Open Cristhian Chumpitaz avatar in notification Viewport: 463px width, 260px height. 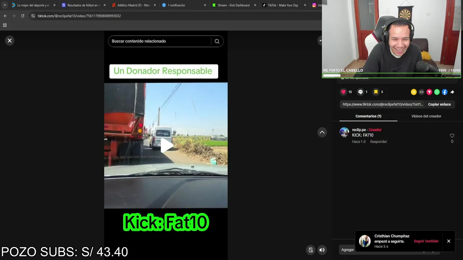point(365,241)
